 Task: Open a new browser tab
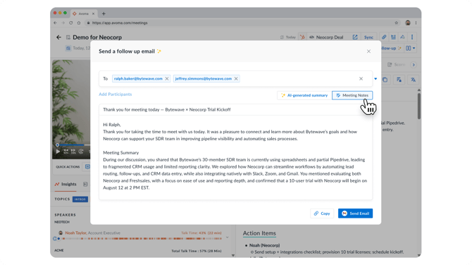104,13
